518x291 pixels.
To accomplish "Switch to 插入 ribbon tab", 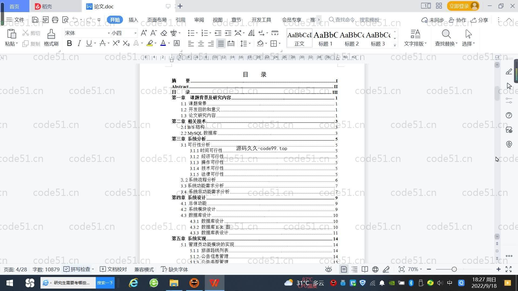I will [x=133, y=20].
